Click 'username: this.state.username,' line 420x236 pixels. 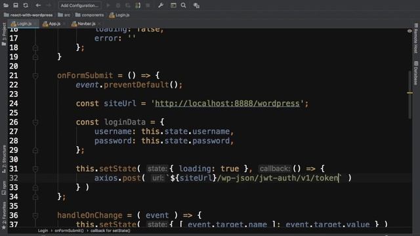click(x=164, y=131)
